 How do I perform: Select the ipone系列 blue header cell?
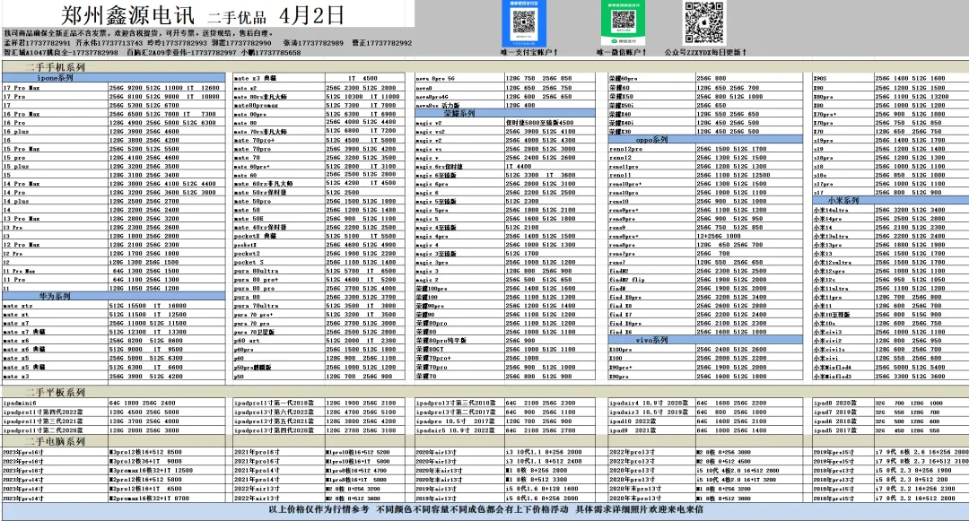[x=114, y=78]
